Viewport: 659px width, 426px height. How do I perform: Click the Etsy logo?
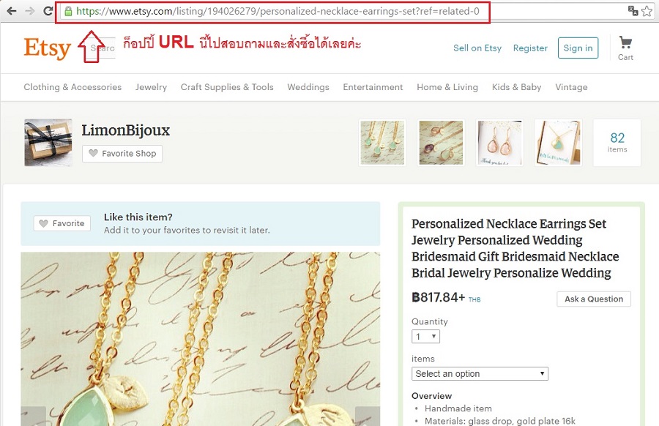(x=47, y=48)
